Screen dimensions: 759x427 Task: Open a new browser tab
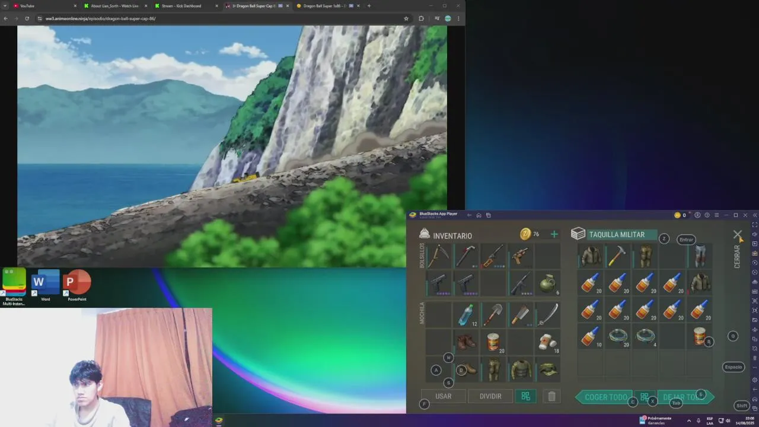[x=369, y=6]
